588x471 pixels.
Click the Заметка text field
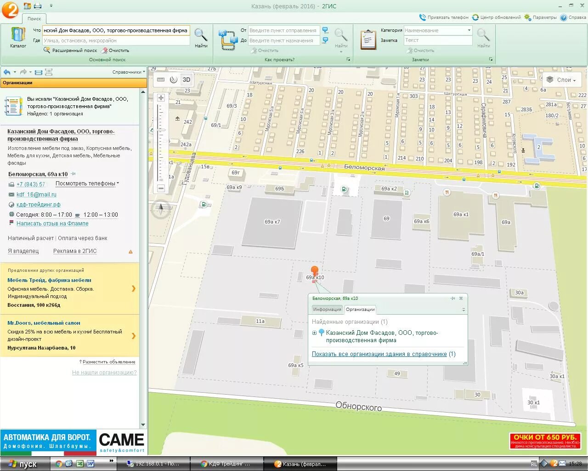(x=438, y=40)
